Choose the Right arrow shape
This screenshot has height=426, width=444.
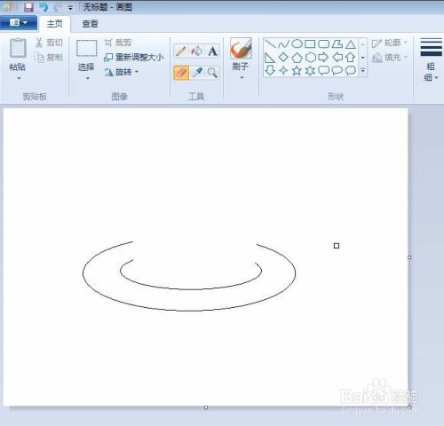[x=323, y=58]
